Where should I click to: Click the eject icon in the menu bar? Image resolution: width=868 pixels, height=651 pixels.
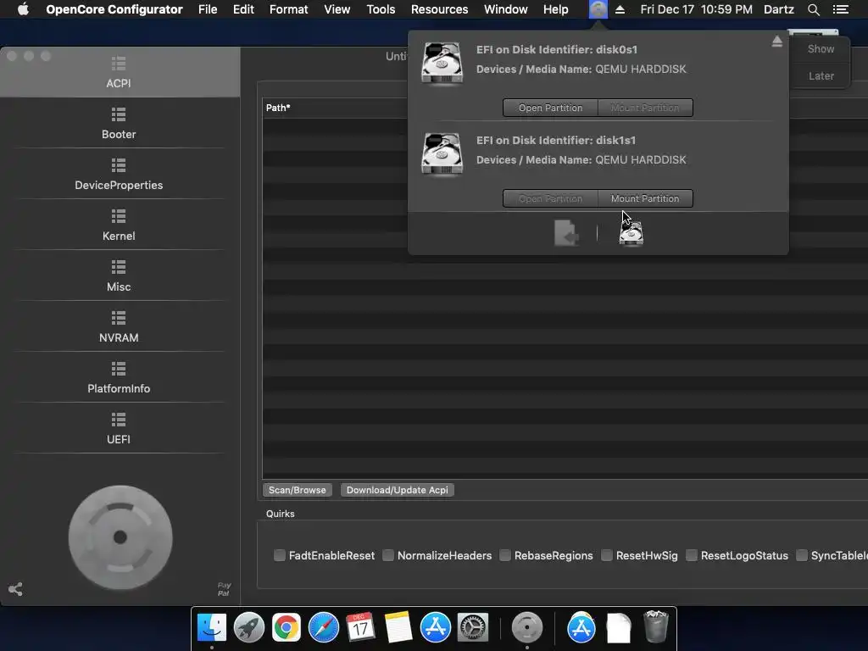(x=620, y=9)
